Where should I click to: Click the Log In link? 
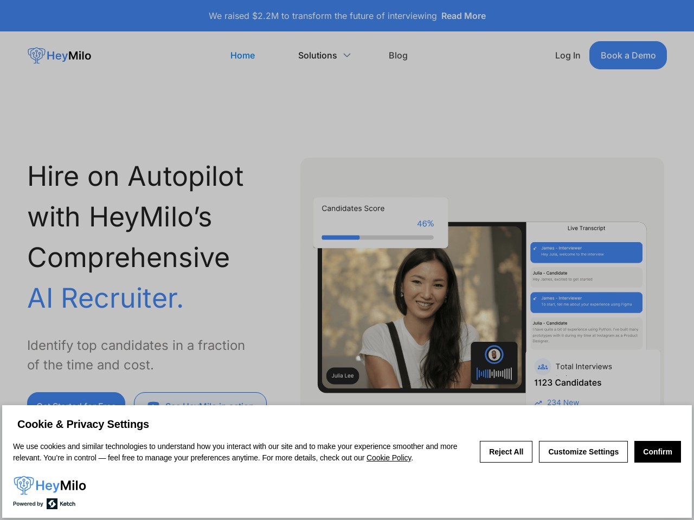coord(568,55)
